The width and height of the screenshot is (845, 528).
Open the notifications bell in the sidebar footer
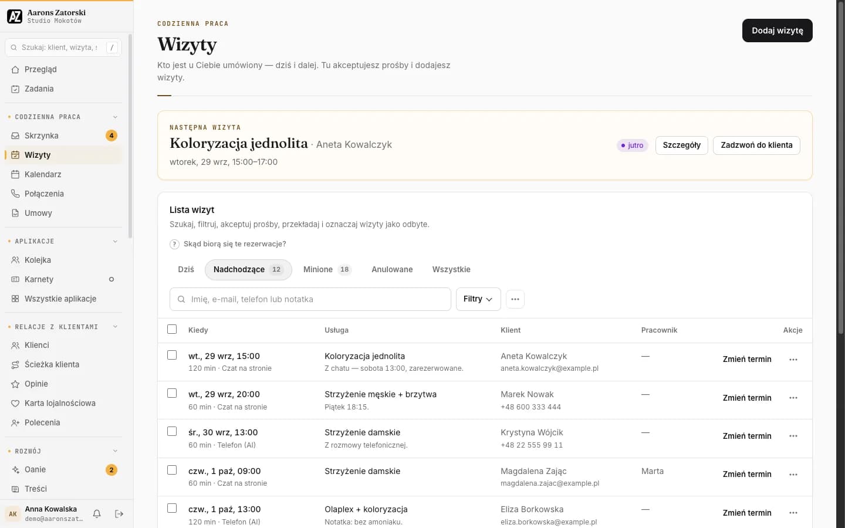[97, 514]
